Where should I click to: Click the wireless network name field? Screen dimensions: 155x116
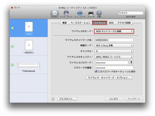pyautogui.click(x=114, y=40)
